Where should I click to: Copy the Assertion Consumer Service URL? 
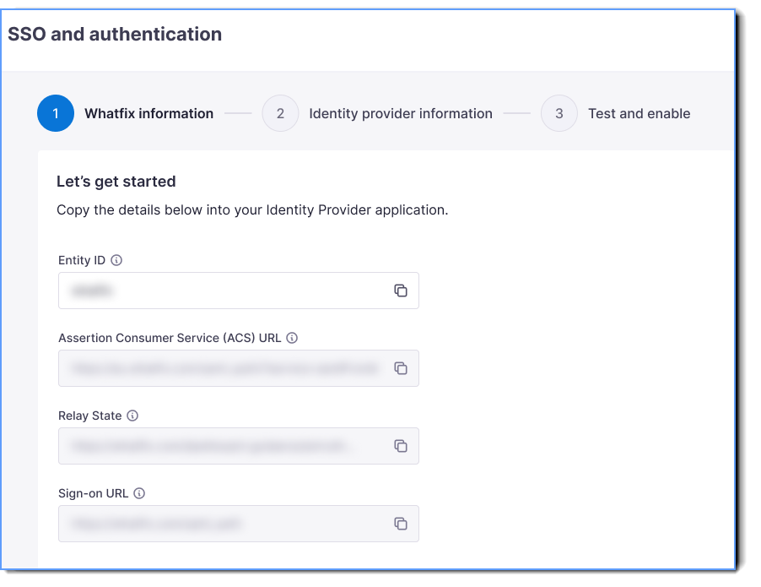tap(401, 368)
